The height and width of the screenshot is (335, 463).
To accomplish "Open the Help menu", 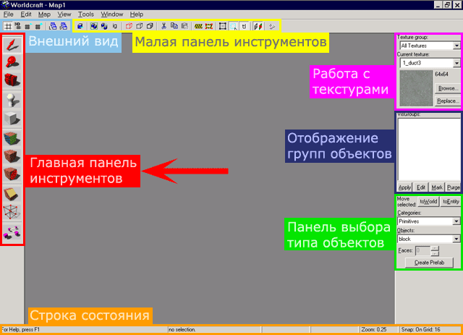I will coord(137,14).
